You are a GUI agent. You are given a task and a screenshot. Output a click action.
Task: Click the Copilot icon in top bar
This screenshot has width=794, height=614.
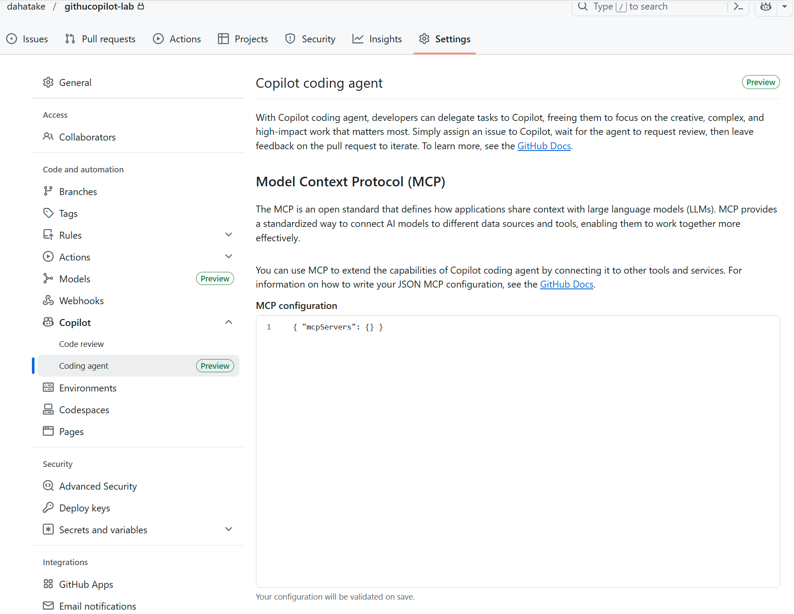(765, 7)
